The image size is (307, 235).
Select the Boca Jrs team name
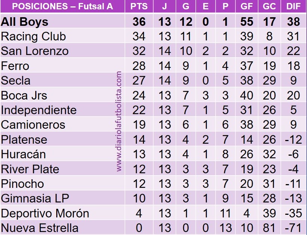pyautogui.click(x=24, y=95)
